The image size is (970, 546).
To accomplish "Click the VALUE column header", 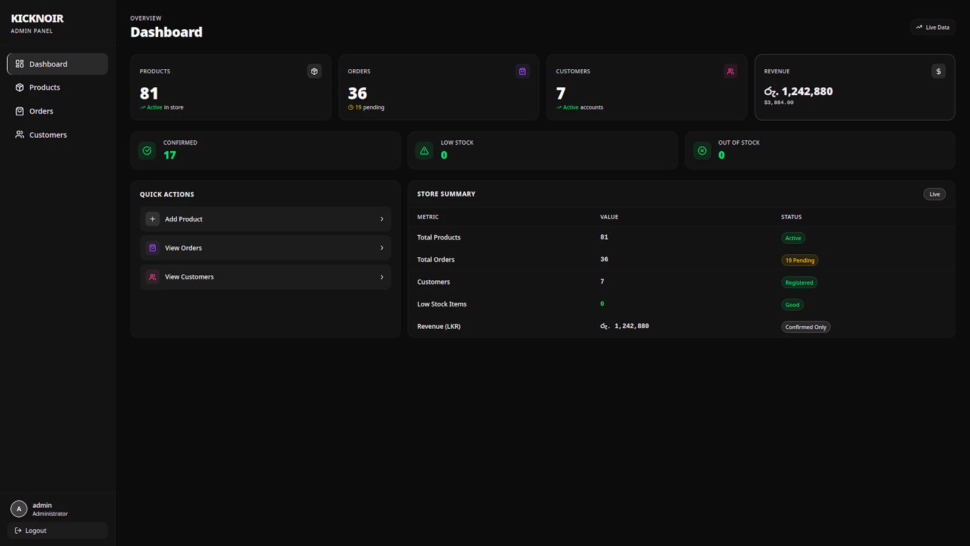I will [x=609, y=217].
